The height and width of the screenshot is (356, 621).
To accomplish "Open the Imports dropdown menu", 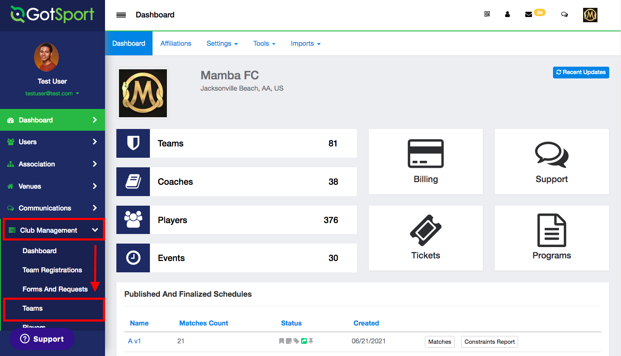I will tap(306, 44).
